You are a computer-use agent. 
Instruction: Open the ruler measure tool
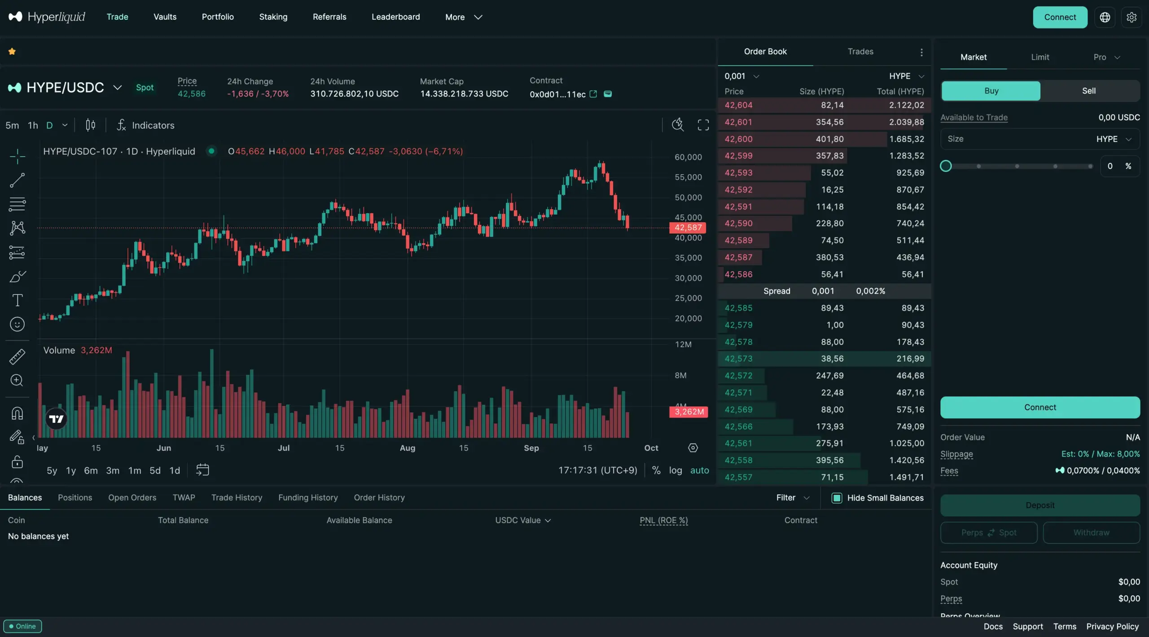coord(17,357)
